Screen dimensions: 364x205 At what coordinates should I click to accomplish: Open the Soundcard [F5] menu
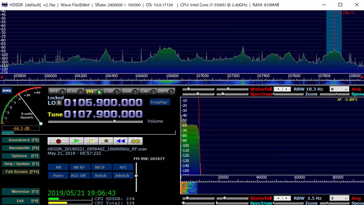(x=20, y=140)
